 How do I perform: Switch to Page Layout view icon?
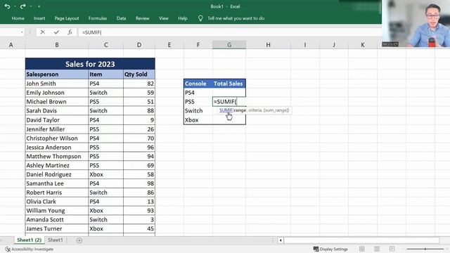pos(377,249)
